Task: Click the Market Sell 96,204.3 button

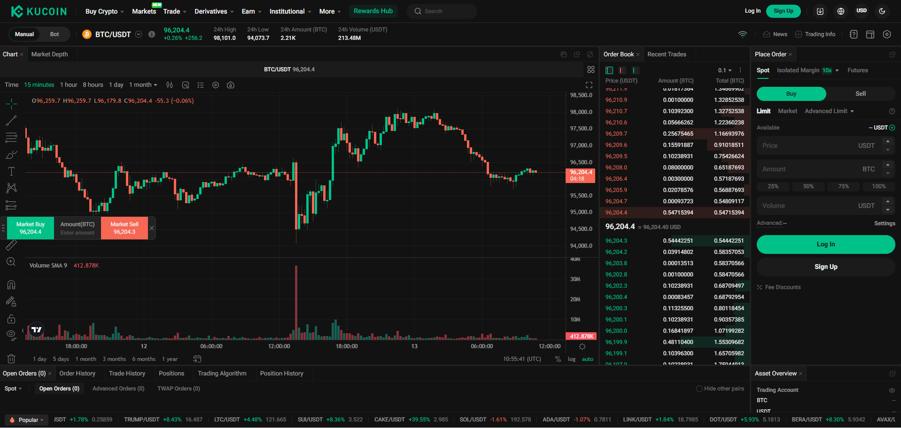Action: [124, 228]
